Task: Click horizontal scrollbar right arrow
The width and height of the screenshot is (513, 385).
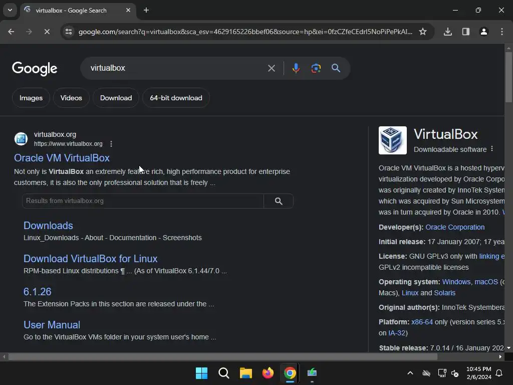Action: point(500,357)
